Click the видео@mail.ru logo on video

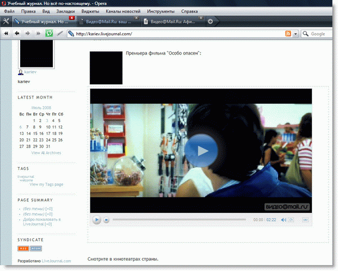pos(287,207)
